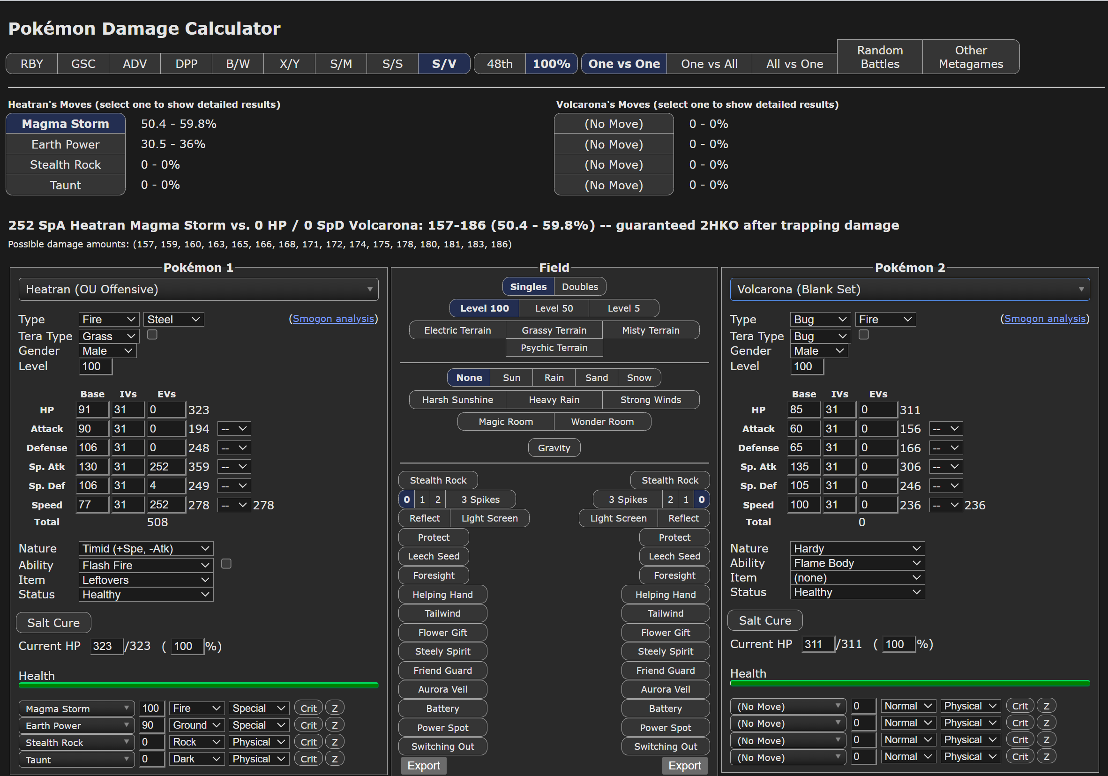Select 48th damage roll option

pos(500,64)
